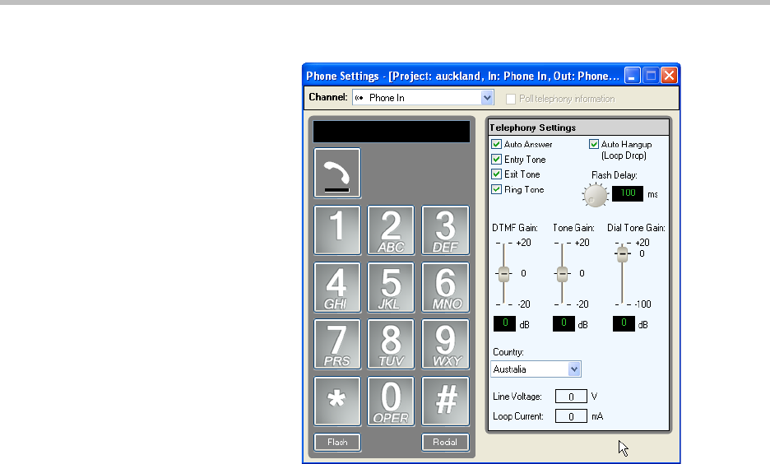Dial the 3 DEF keypad key
Image resolution: width=770 pixels, height=464 pixels.
point(445,230)
